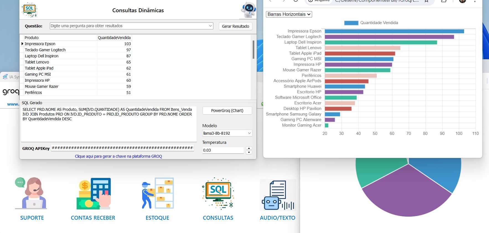Screen dimensions: 489x233
Task: Open the AUDIO/TEXTO robot document icon
Action: coord(278,195)
